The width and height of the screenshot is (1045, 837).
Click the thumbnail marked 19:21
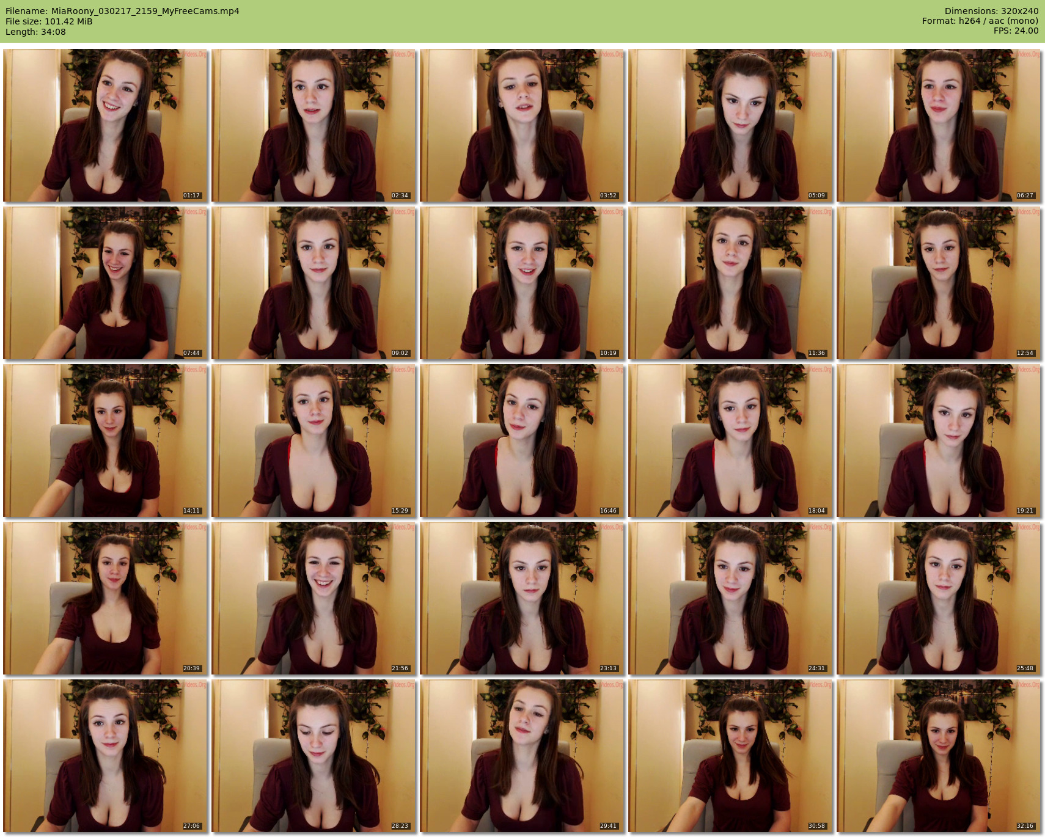click(939, 440)
